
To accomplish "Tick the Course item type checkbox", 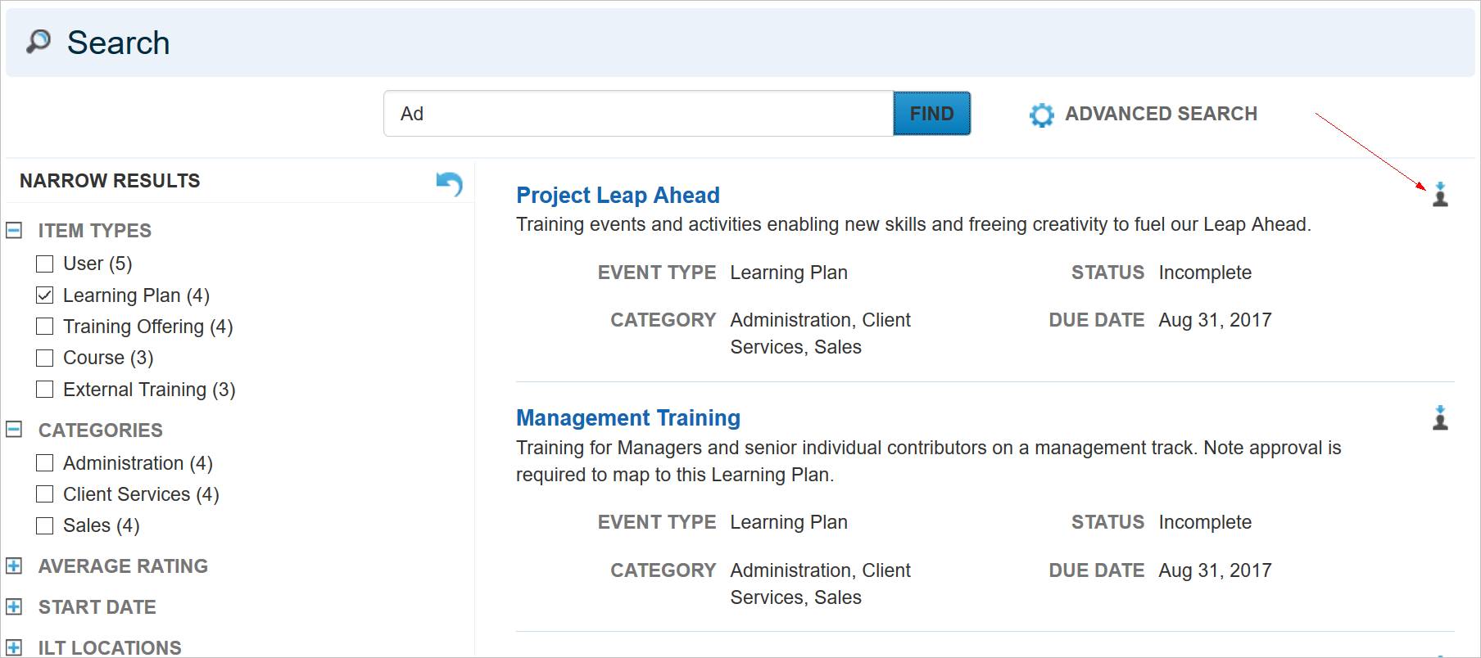I will point(45,358).
